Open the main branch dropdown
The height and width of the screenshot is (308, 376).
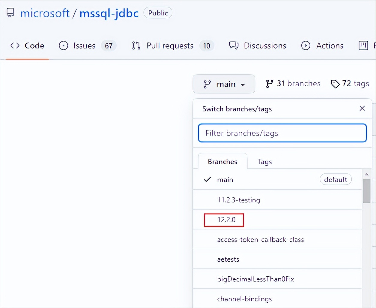click(224, 84)
